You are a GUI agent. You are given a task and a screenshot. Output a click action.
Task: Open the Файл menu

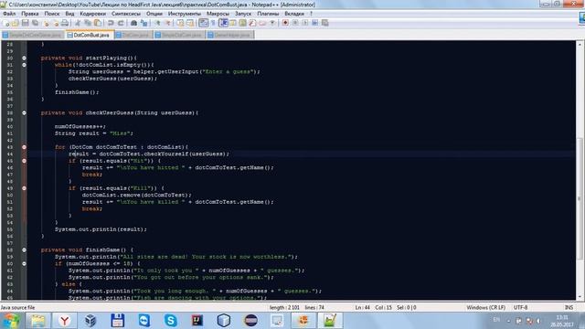[x=9, y=14]
